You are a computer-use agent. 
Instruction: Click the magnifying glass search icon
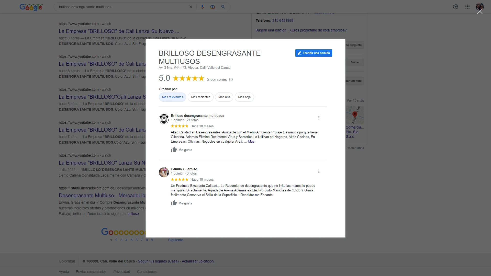223,7
